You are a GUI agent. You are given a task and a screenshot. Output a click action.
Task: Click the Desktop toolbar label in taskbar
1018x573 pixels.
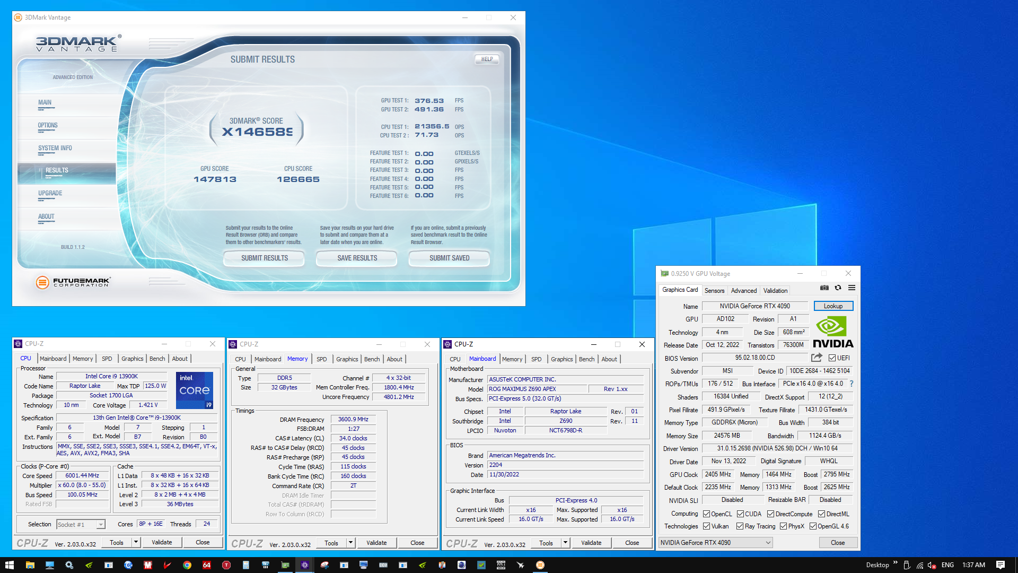(877, 565)
